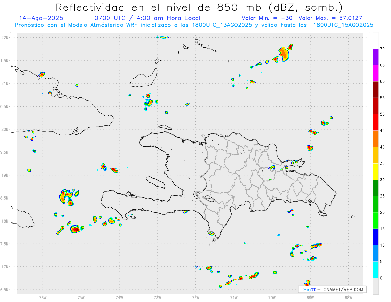The image size is (391, 302).
Task: Click the '74W' longitude label
Action: (x=119, y=298)
